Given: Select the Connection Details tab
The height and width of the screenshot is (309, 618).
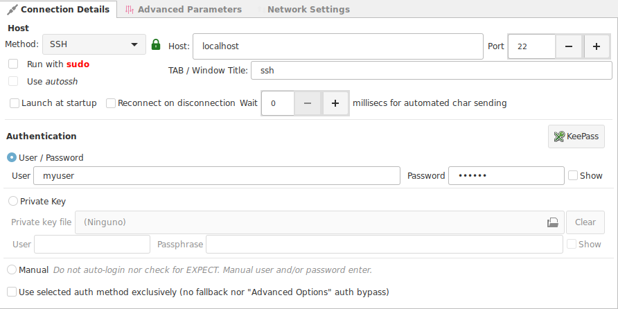Looking at the screenshot, I should [x=59, y=10].
